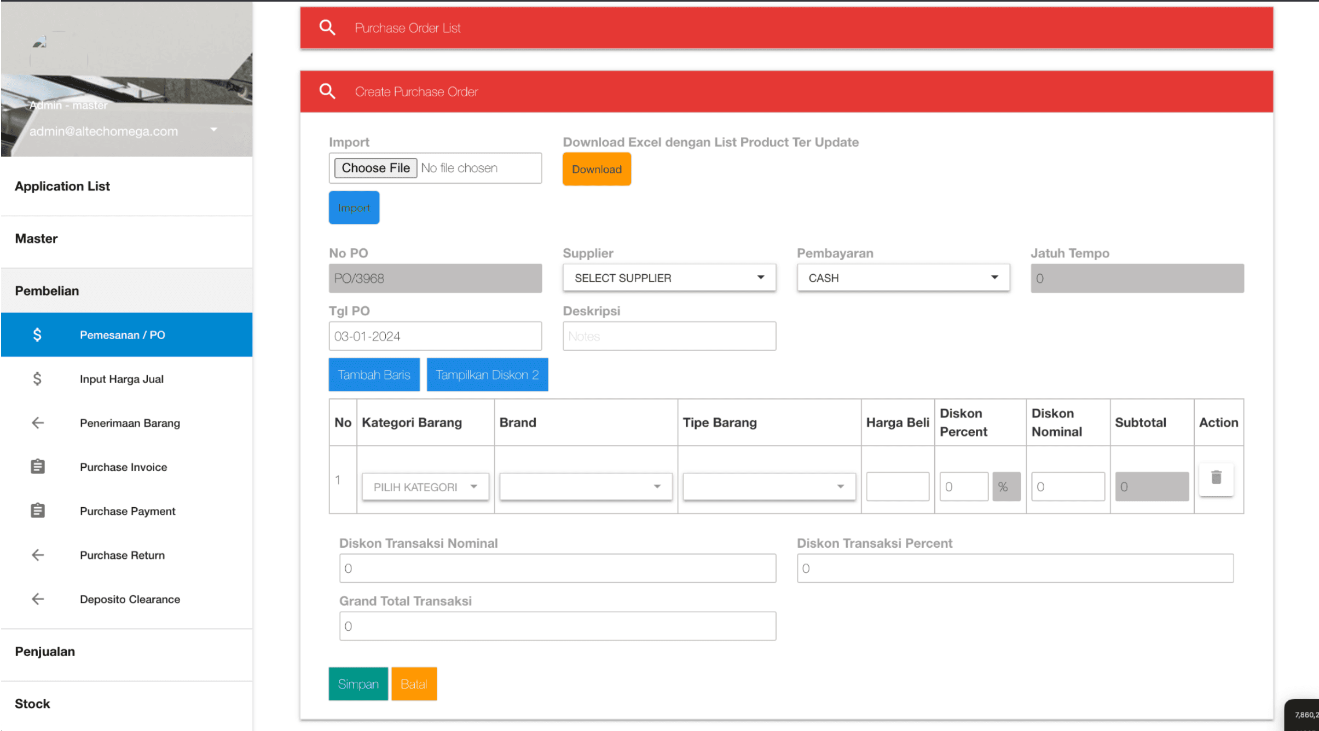The height and width of the screenshot is (731, 1319).
Task: Click the Grand Total Transaksi field
Action: pos(557,626)
